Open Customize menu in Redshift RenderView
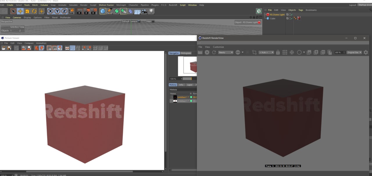Viewport: 372px width, 176px height. [x=218, y=47]
